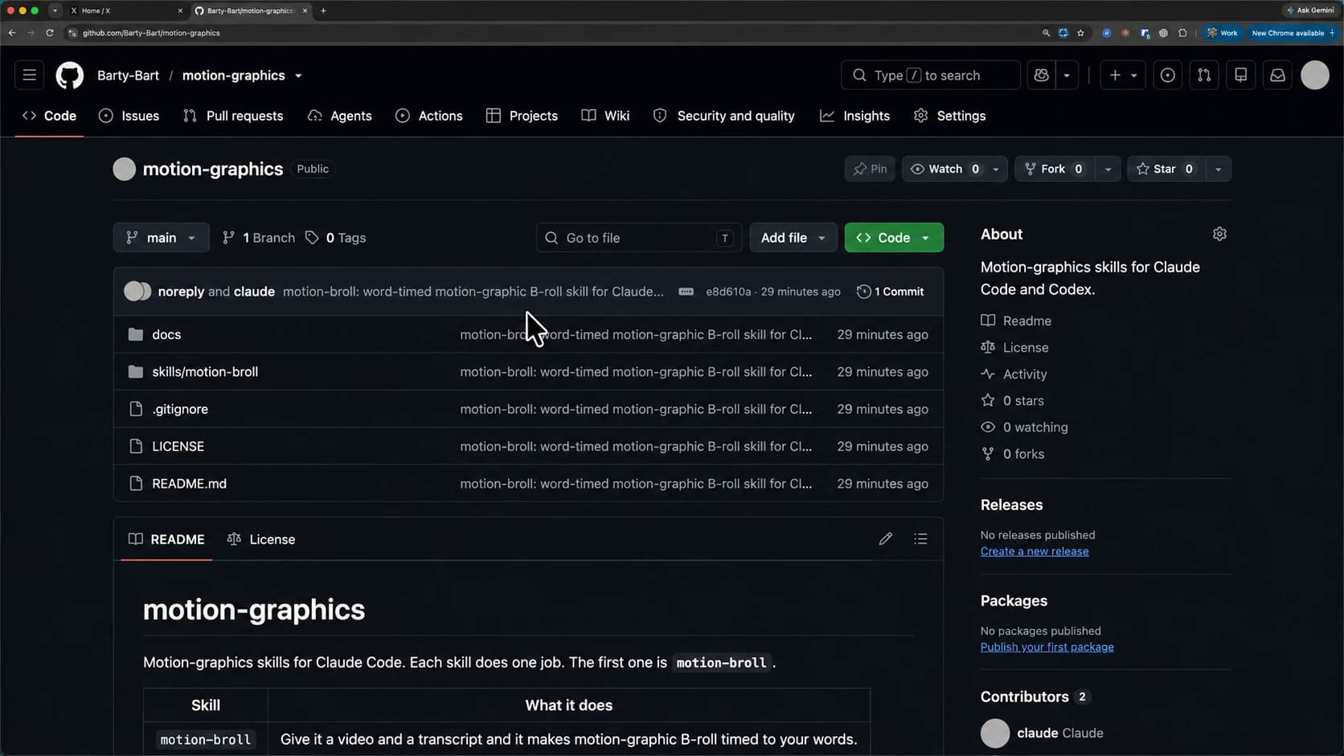
Task: Open the Insights tab
Action: tap(854, 116)
